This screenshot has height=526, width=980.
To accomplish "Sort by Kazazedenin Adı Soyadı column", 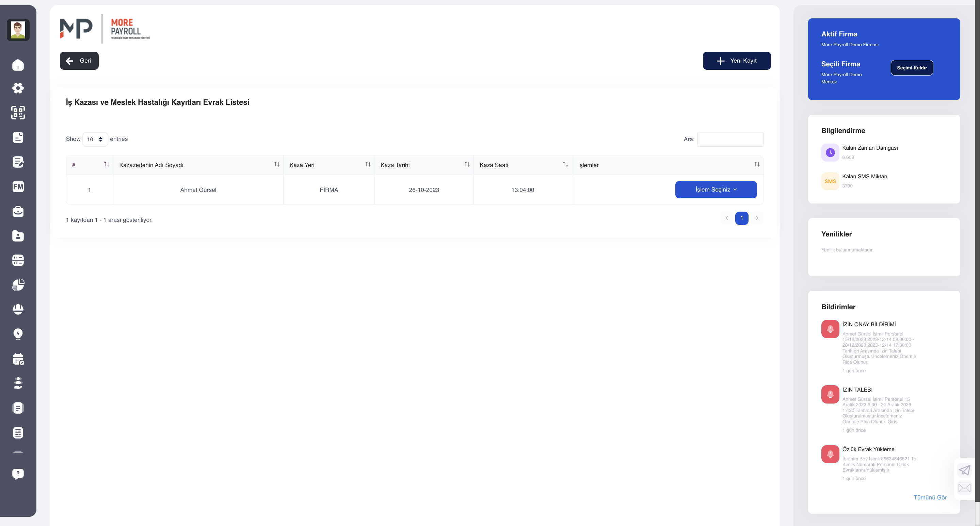I will tap(198, 165).
